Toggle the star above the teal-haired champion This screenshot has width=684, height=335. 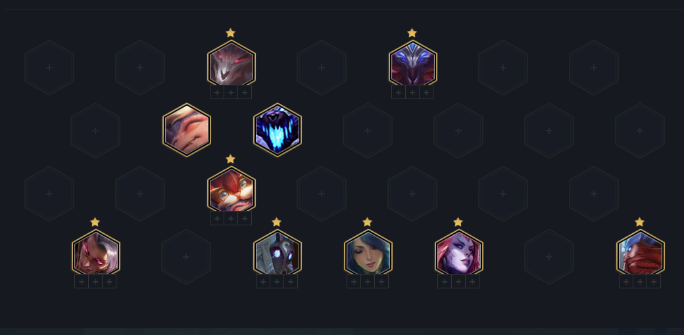tap(367, 222)
